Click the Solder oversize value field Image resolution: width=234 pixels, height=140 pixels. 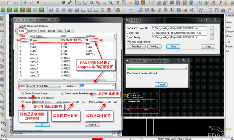click(76, 102)
